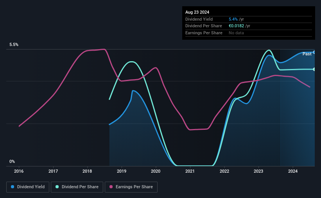This screenshot has height=198, width=321.
Task: Select the 2018 x-axis label
Action: click(87, 171)
